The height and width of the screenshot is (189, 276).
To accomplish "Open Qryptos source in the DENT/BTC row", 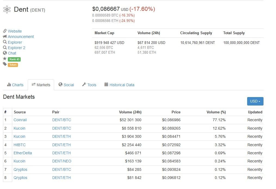I will click(20, 169).
